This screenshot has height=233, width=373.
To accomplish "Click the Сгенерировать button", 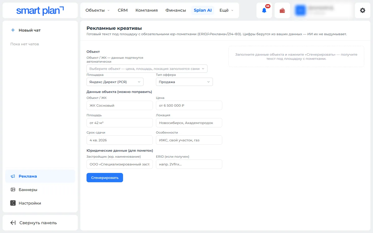I will 105,178.
